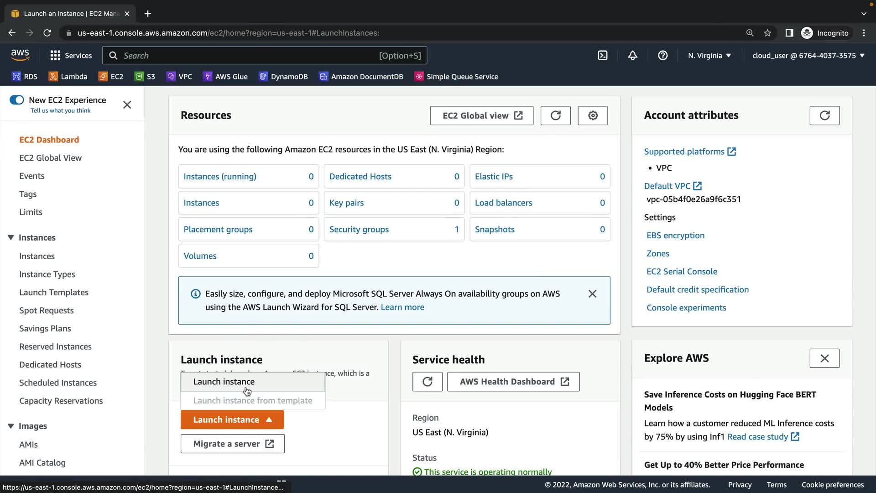The width and height of the screenshot is (876, 493).
Task: Choose Launch instance from template option
Action: click(252, 400)
